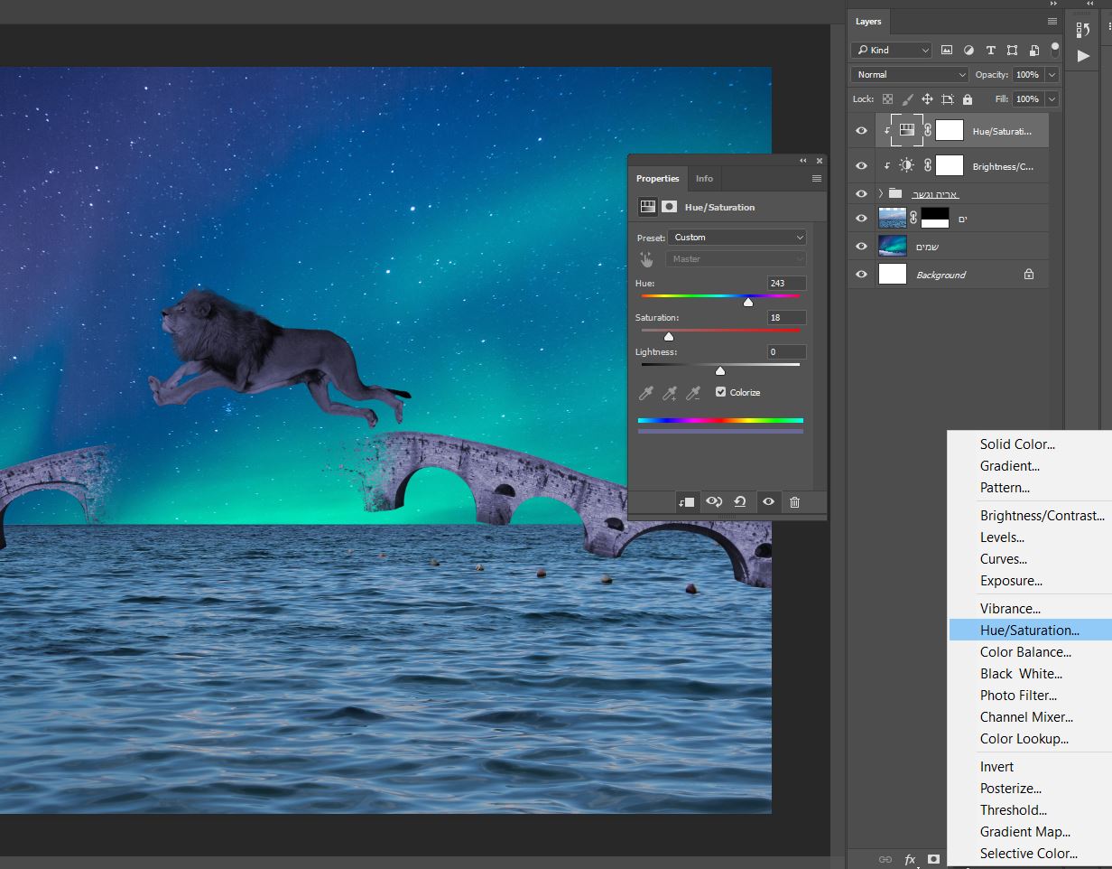Click the view previous state icon

[714, 502]
